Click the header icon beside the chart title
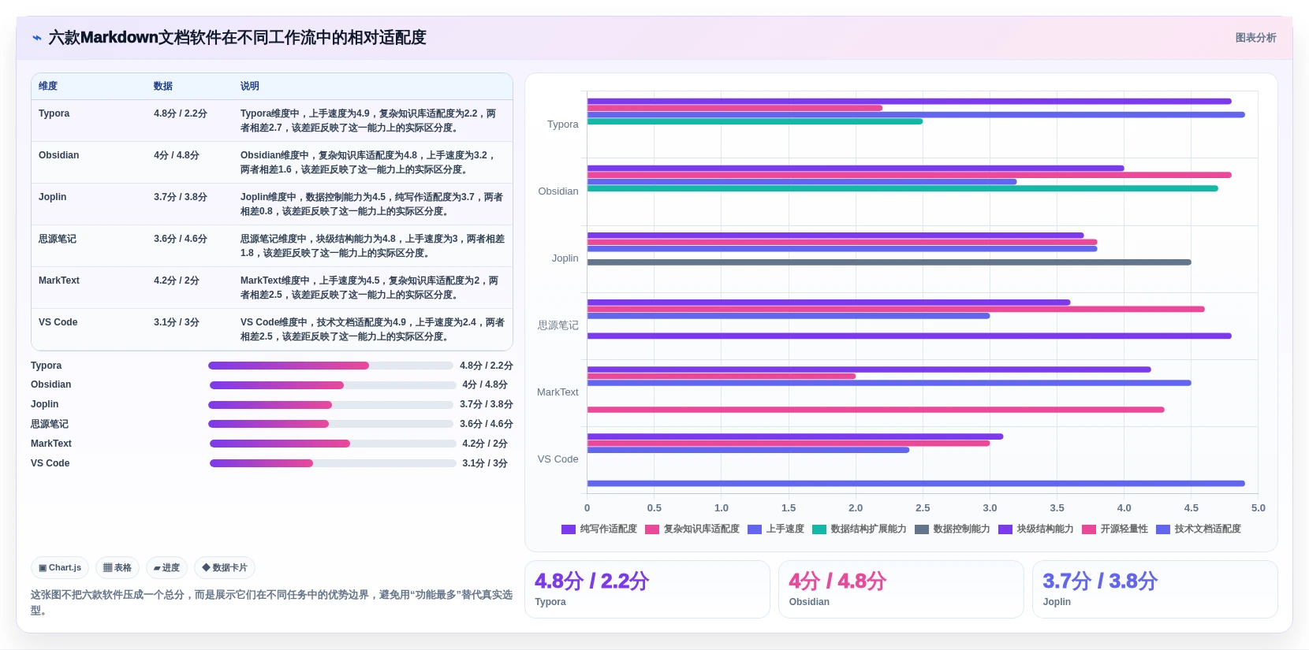The height and width of the screenshot is (650, 1309). tap(37, 38)
